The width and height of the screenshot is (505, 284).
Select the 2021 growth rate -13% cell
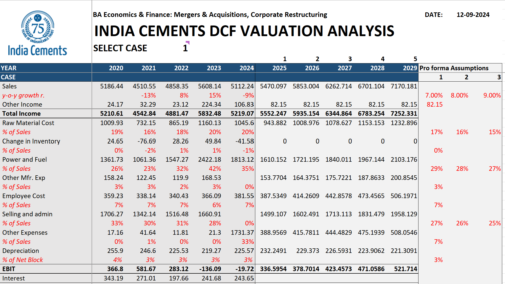(x=149, y=96)
